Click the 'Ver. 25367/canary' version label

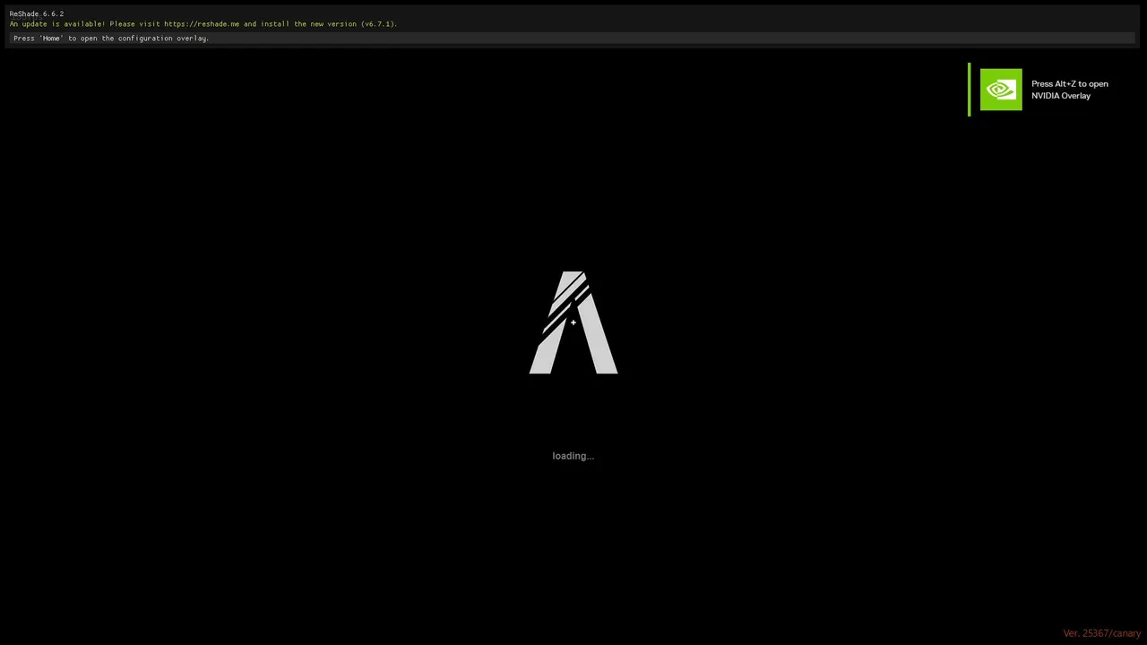(1102, 633)
